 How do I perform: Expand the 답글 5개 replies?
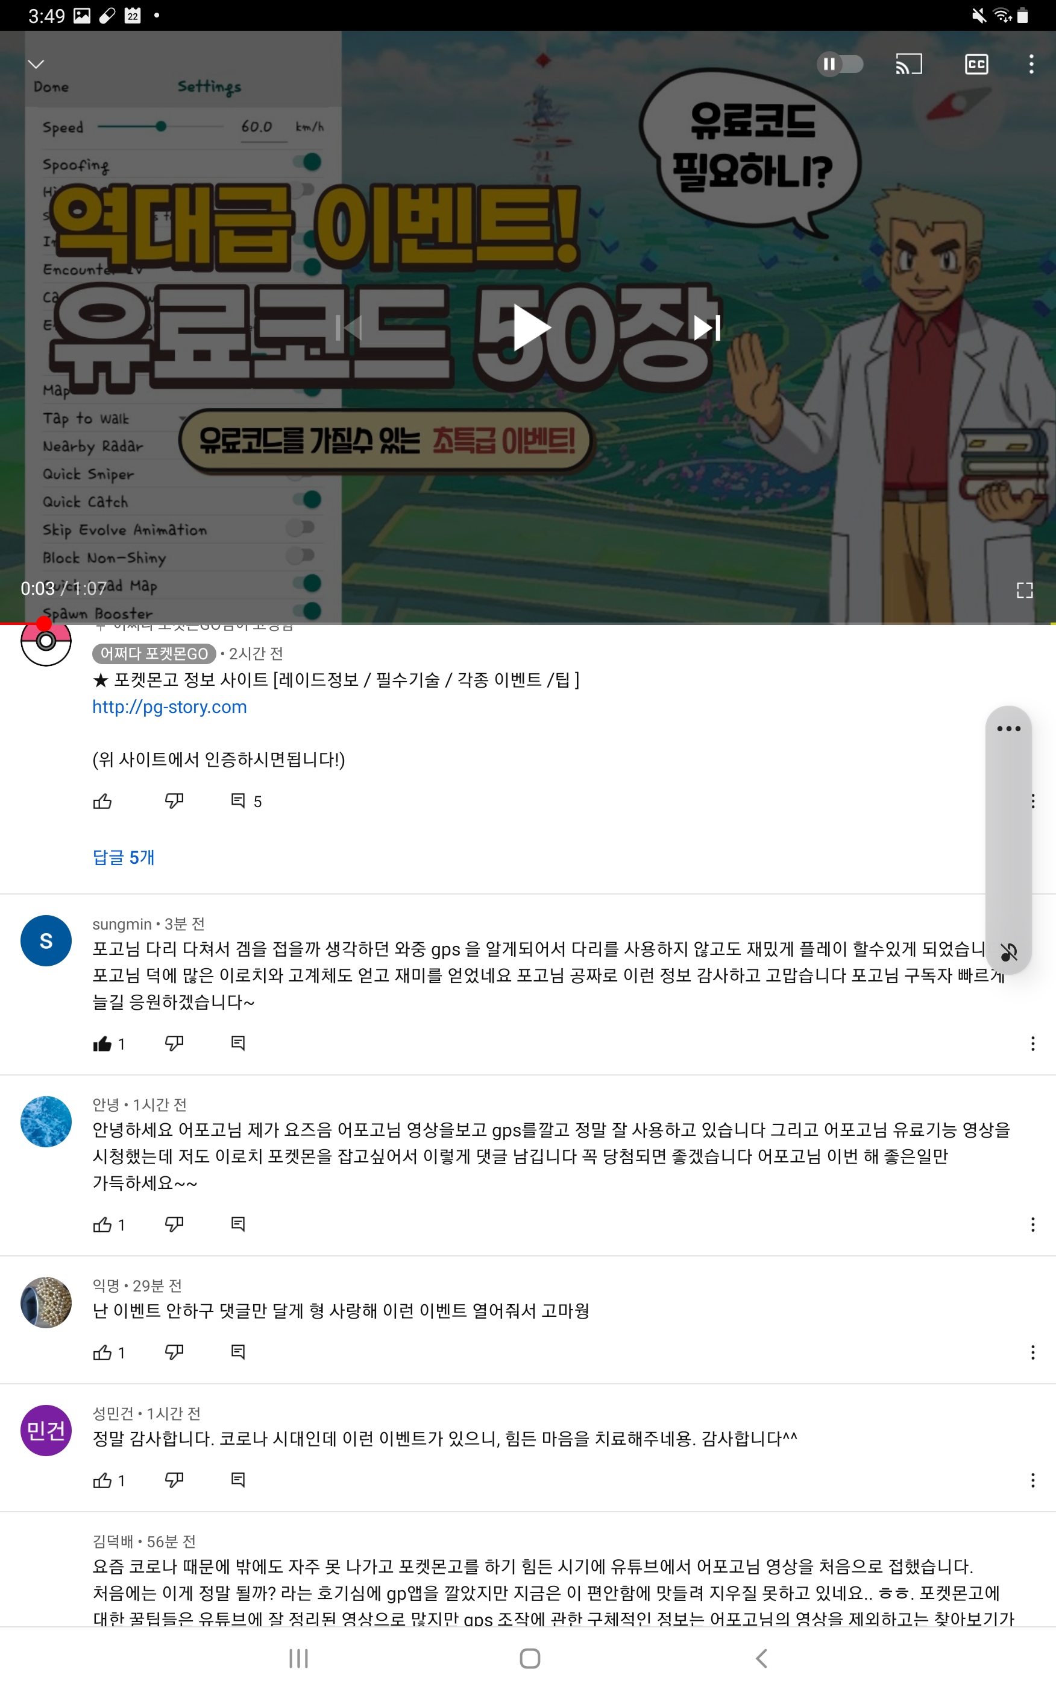pyautogui.click(x=124, y=857)
